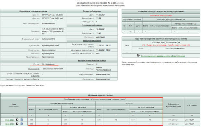Open the document icon in 11.05.2021 row
This screenshot has width=201, height=127.
click(22, 120)
